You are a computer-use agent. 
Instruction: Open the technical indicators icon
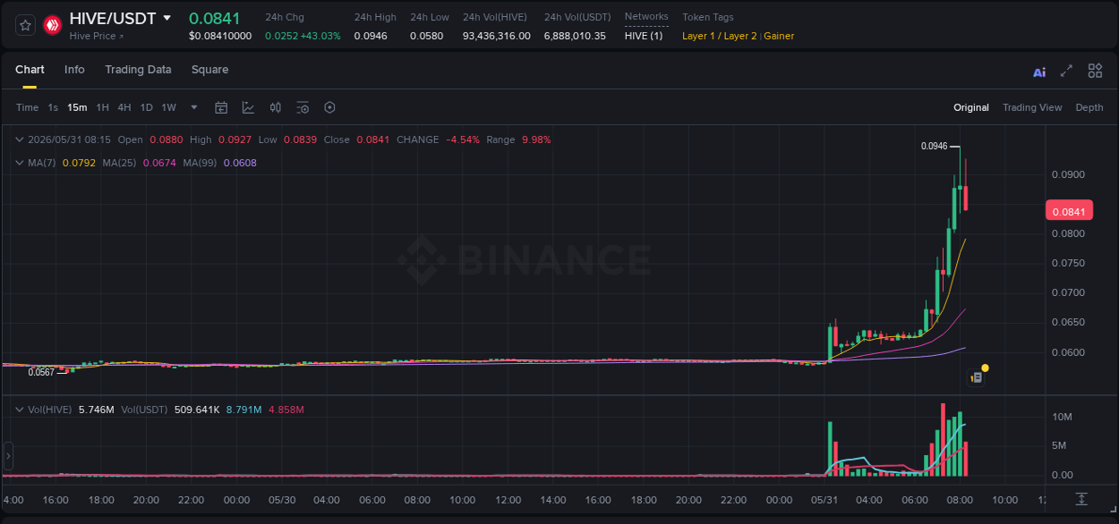pos(248,107)
